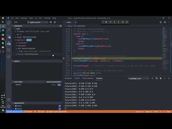The image size is (172, 129).
Task: Open Windows Start button
Action: coord(3,18)
